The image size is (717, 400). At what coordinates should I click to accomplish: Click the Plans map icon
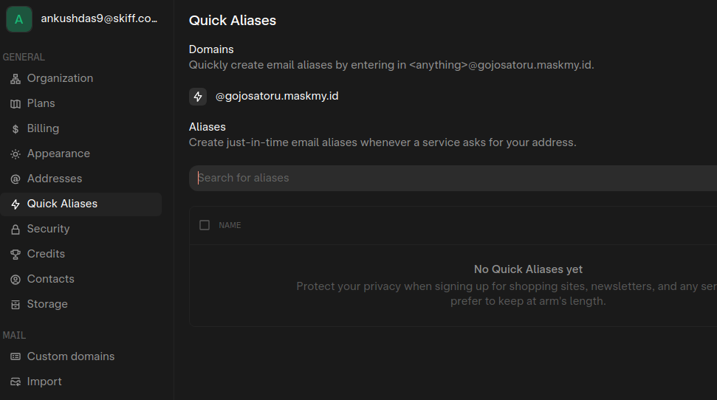16,103
